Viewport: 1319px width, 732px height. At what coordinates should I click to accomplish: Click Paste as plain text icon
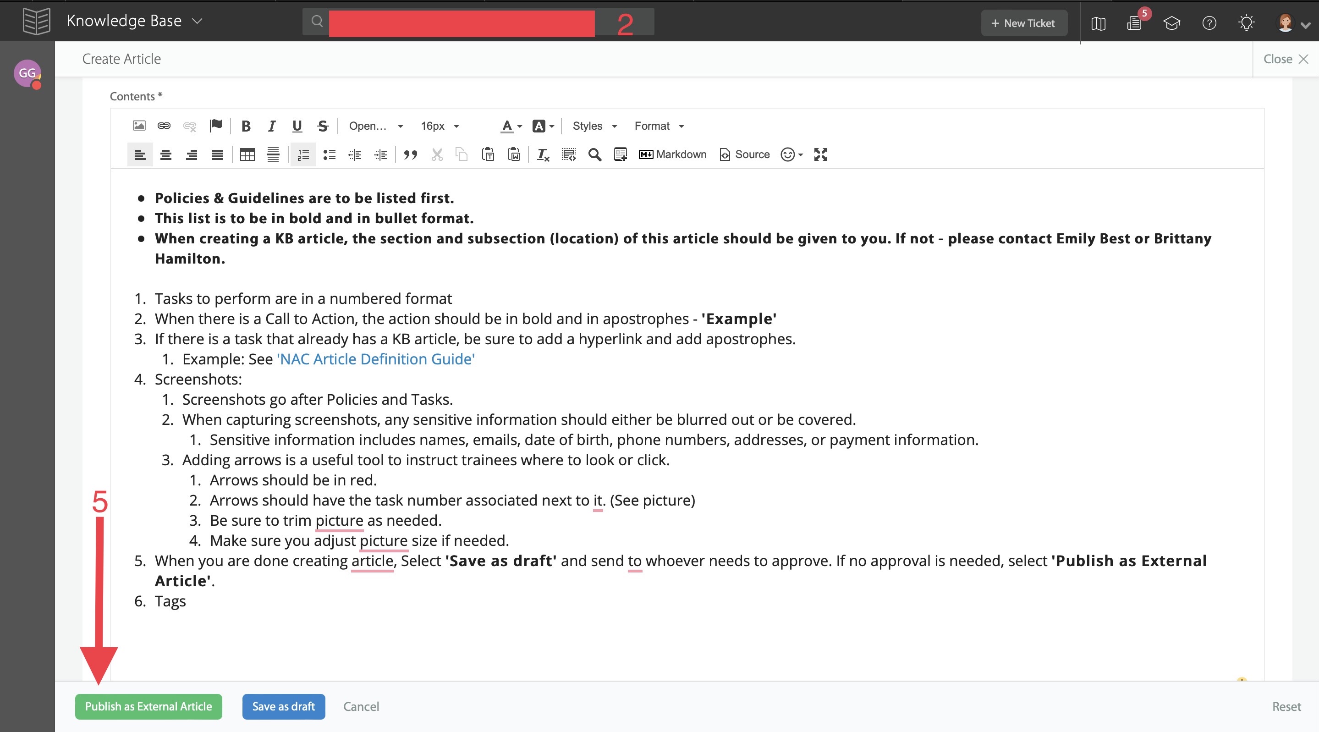[488, 155]
